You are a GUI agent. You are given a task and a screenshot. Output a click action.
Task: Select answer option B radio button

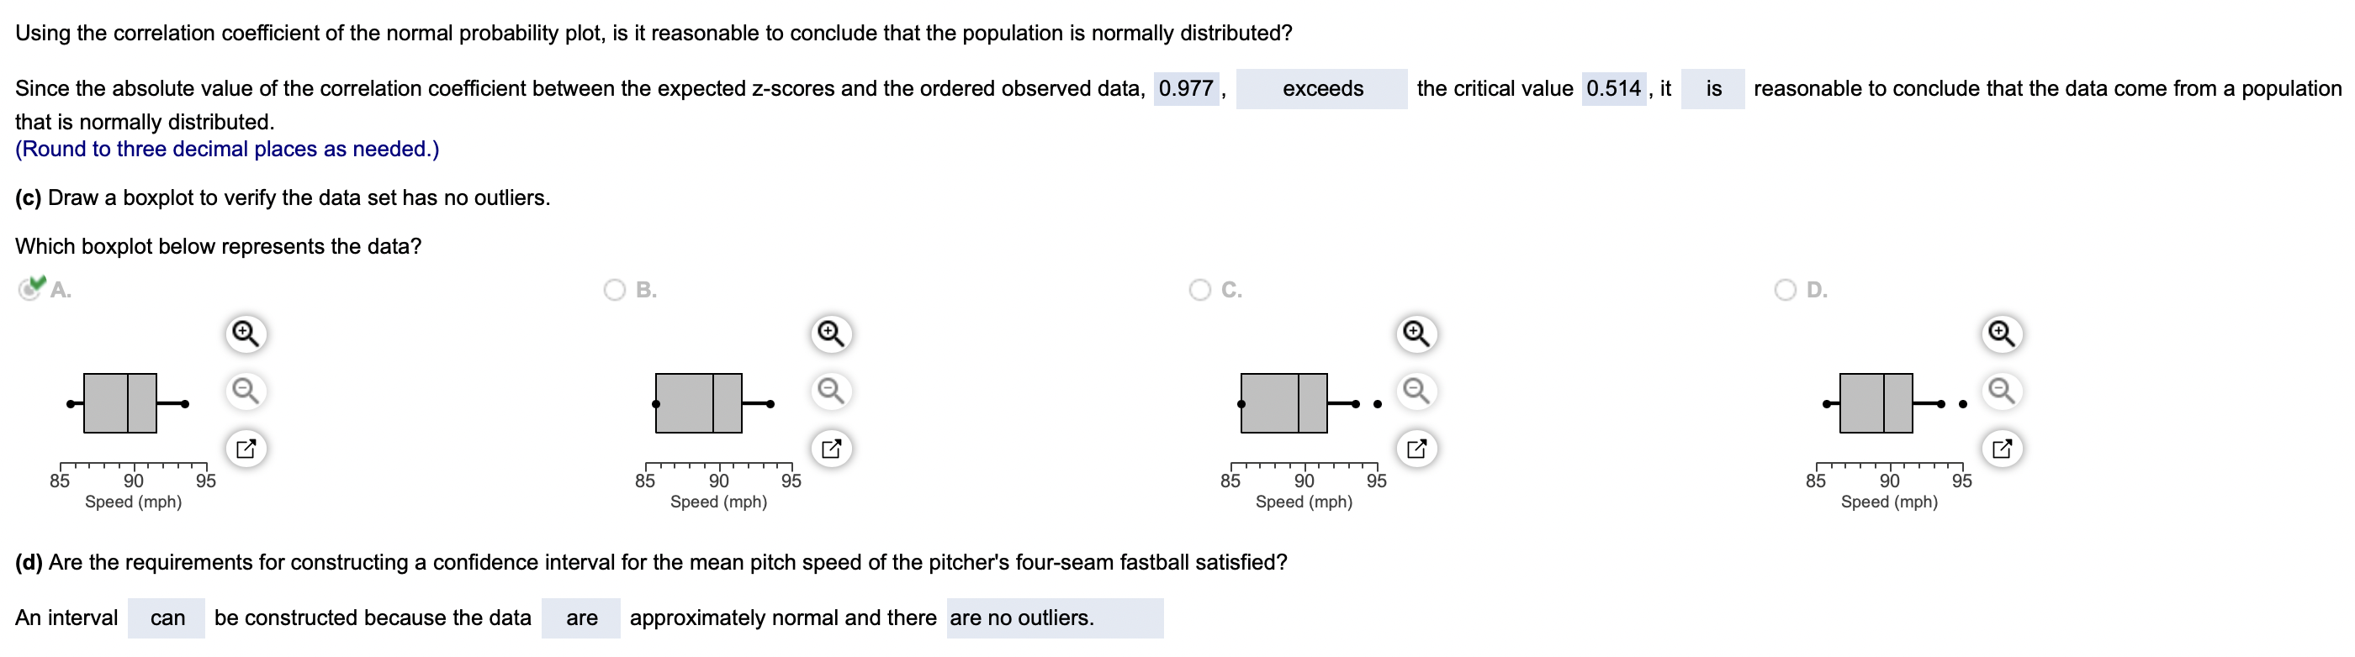pyautogui.click(x=614, y=290)
